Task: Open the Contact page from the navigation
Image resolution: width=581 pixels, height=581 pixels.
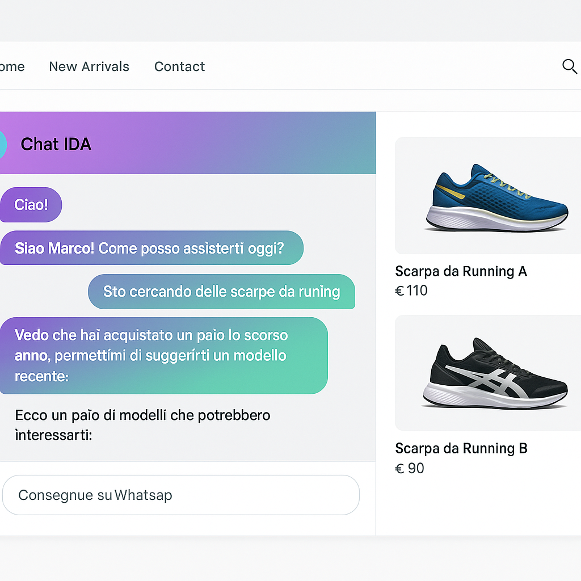Action: click(179, 66)
